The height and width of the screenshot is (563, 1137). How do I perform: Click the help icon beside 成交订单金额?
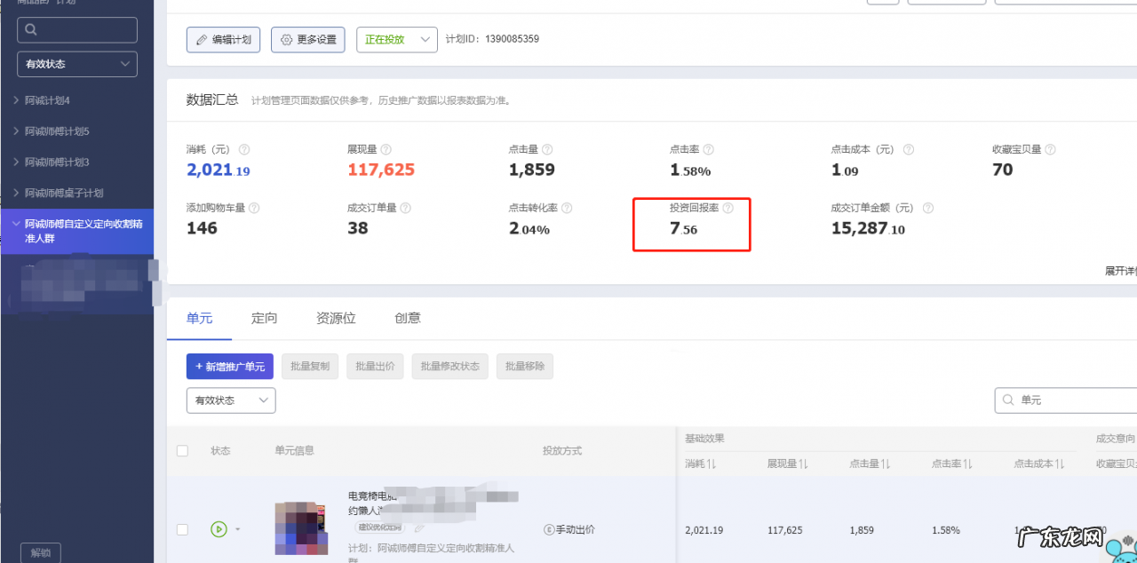[926, 207]
